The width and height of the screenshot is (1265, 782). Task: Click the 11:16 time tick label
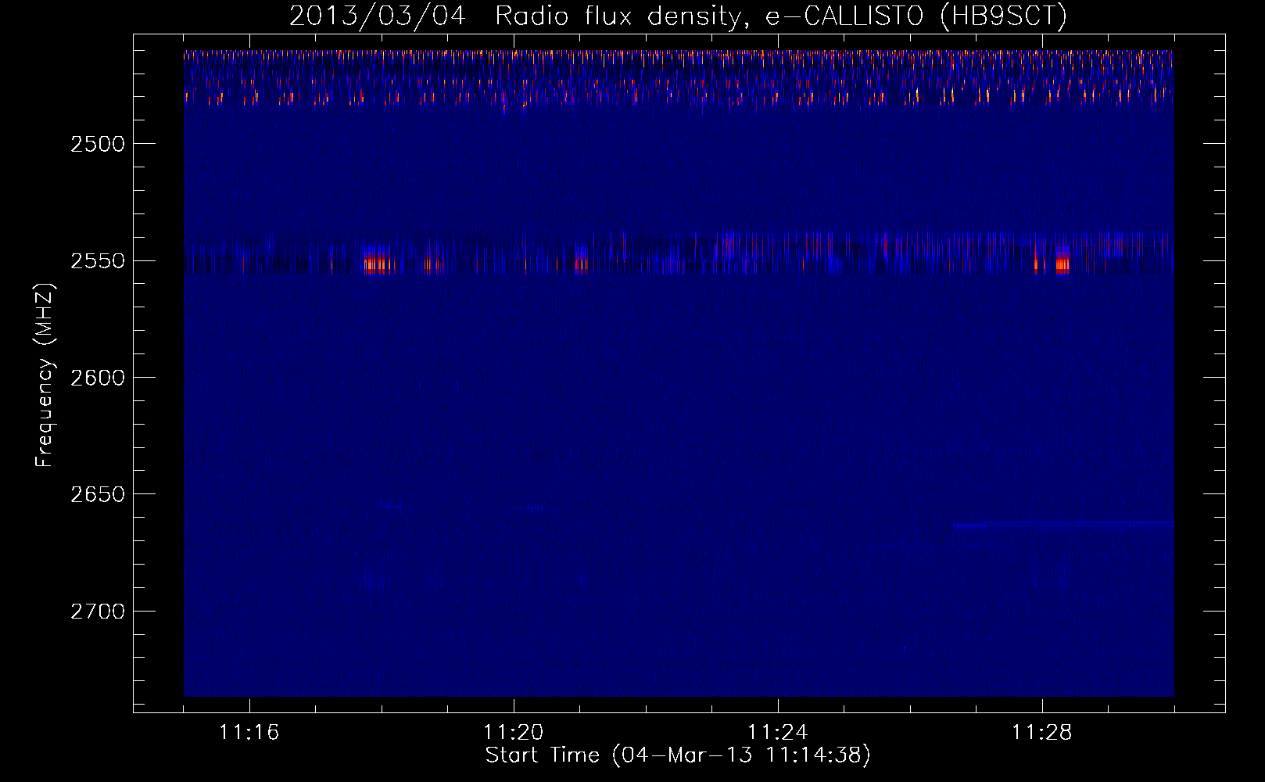(249, 733)
